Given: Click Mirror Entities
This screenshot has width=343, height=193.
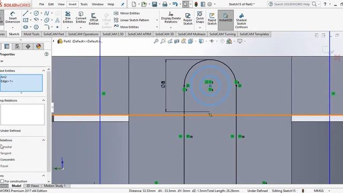Looking at the screenshot, I should coord(126,13).
